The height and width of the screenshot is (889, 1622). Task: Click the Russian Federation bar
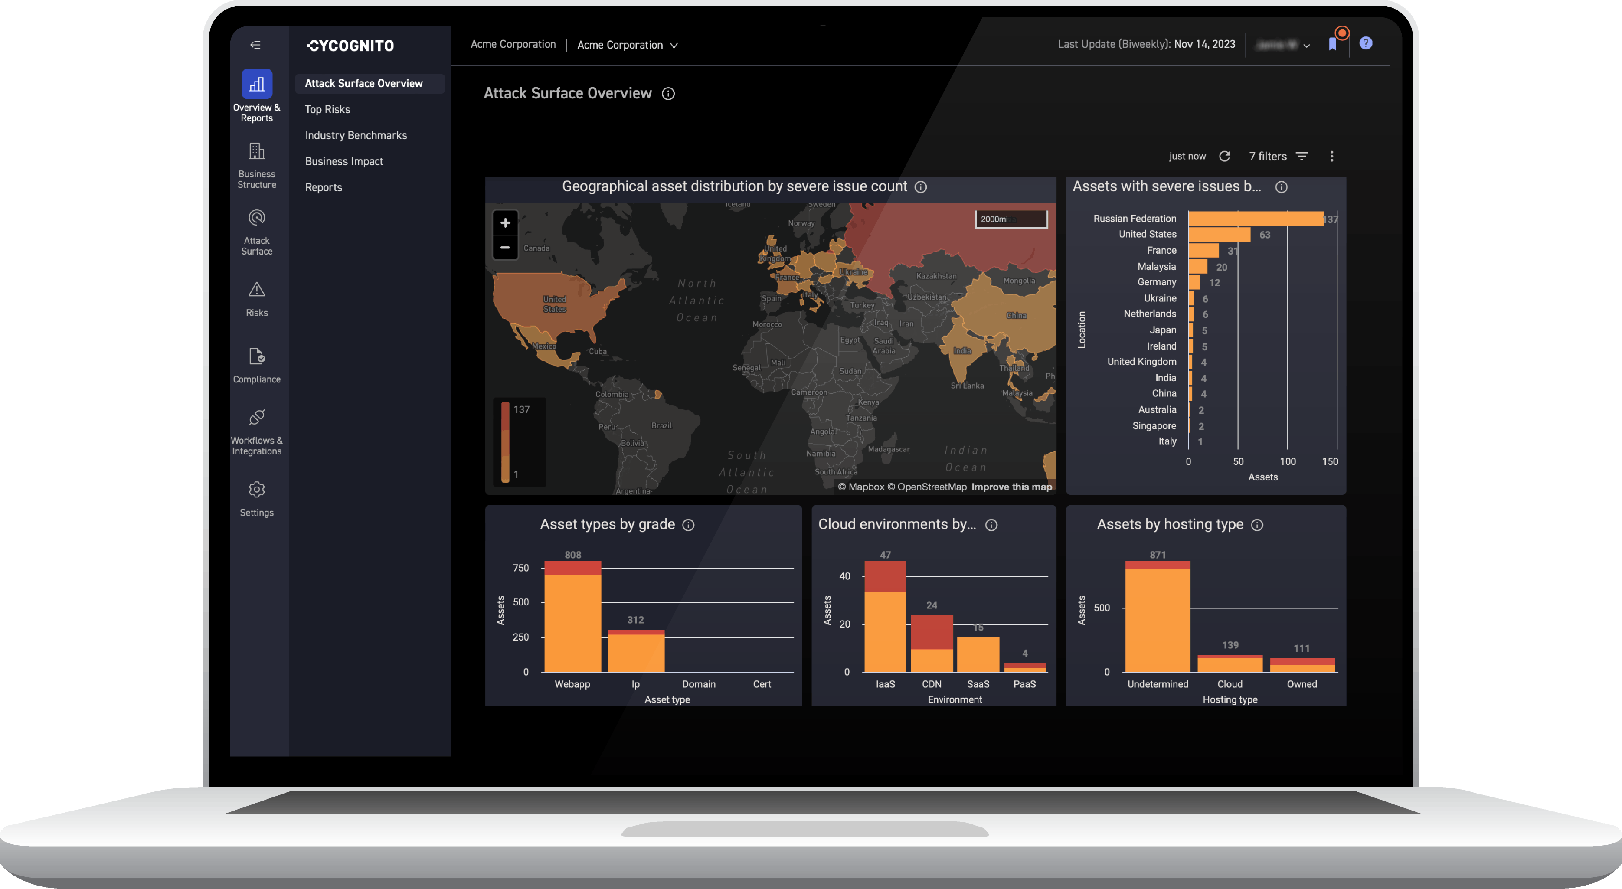pyautogui.click(x=1255, y=219)
